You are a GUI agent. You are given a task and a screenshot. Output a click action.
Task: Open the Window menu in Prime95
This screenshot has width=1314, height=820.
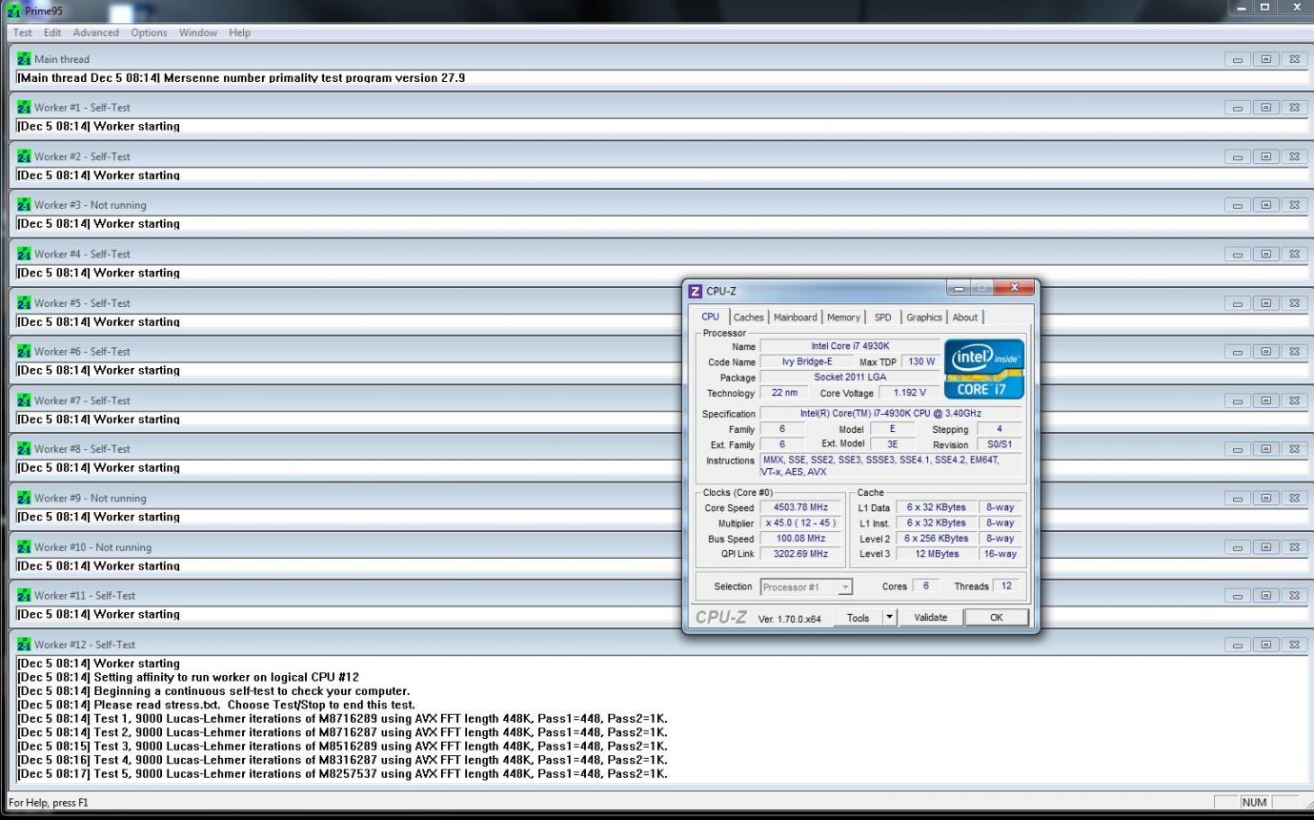point(198,32)
